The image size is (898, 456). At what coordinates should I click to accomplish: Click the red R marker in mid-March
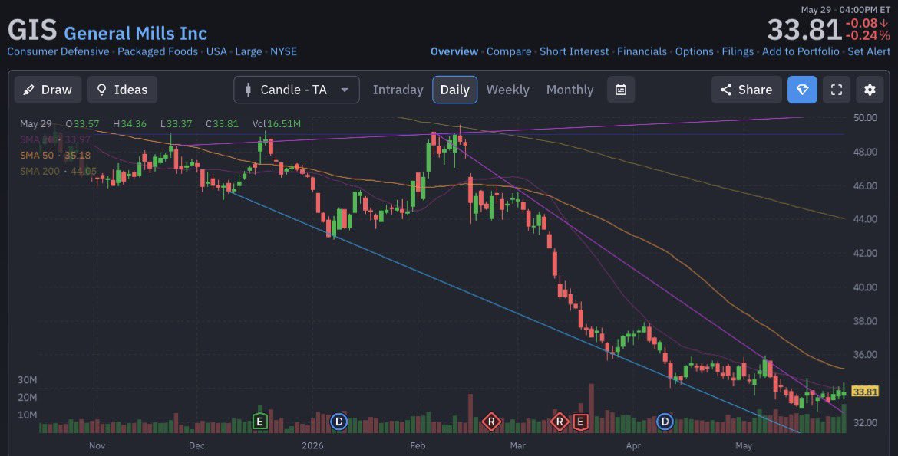(x=560, y=422)
